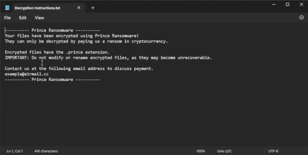Select the Decryption Instructions.txt tab

pyautogui.click(x=38, y=8)
